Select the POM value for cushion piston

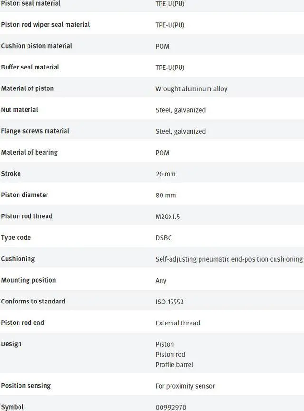[x=162, y=46]
